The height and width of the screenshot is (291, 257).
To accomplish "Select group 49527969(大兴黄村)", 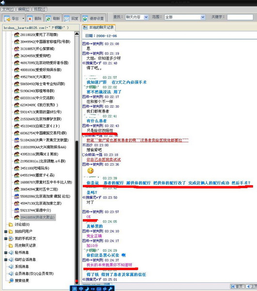I will [x=35, y=77].
